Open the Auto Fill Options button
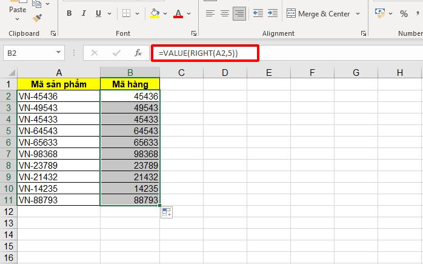Image resolution: width=423 pixels, height=264 pixels. [x=167, y=212]
